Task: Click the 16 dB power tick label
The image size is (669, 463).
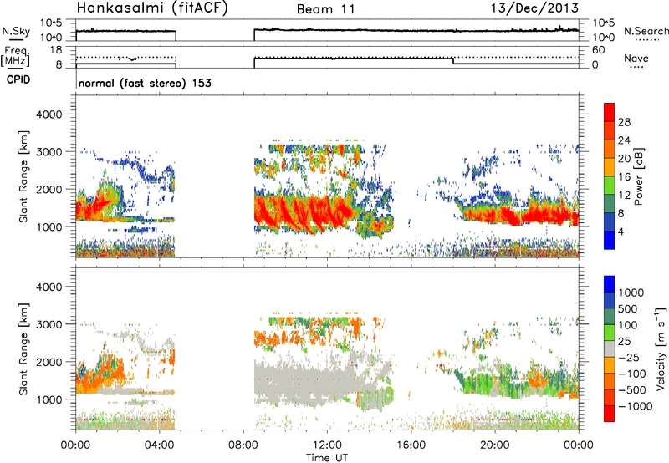Action: 624,177
